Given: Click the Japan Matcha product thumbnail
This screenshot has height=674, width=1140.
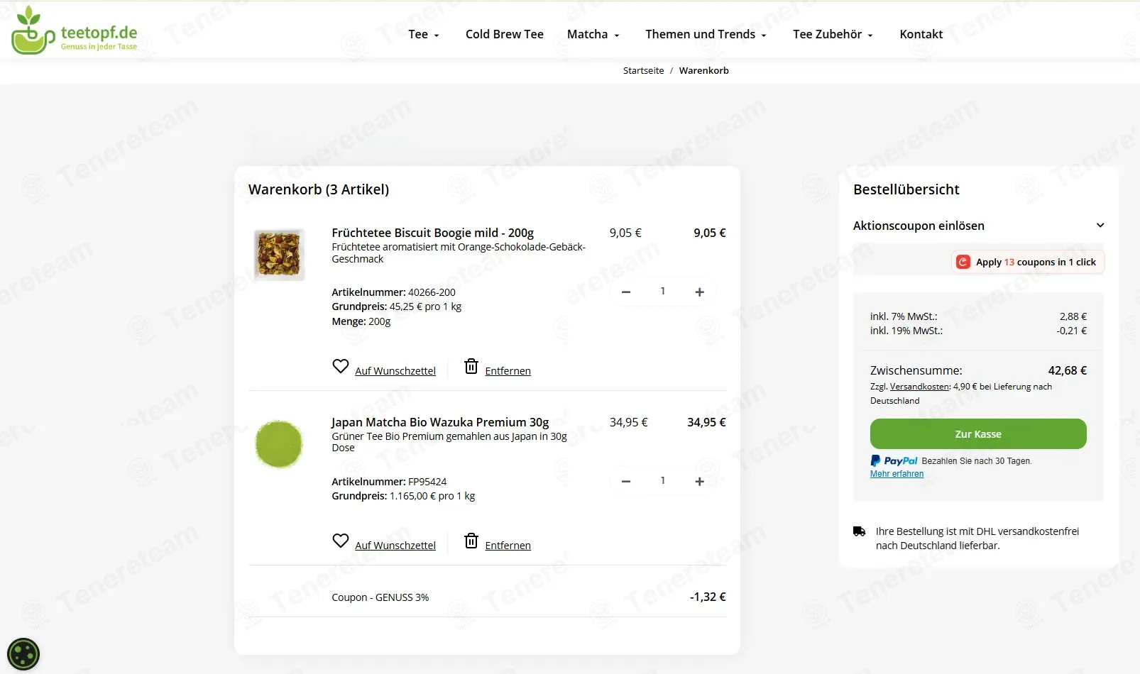Looking at the screenshot, I should click(x=279, y=443).
